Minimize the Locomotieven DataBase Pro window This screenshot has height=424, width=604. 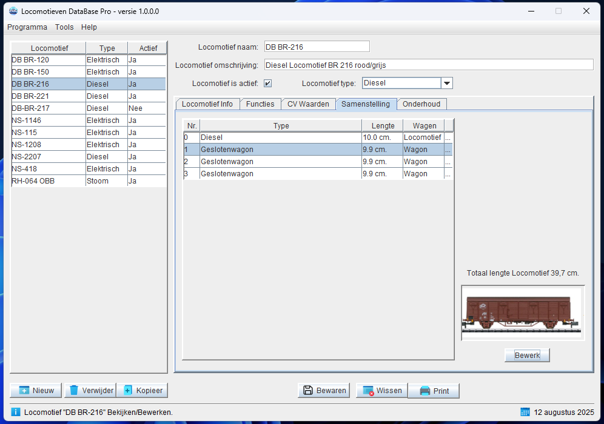[531, 11]
